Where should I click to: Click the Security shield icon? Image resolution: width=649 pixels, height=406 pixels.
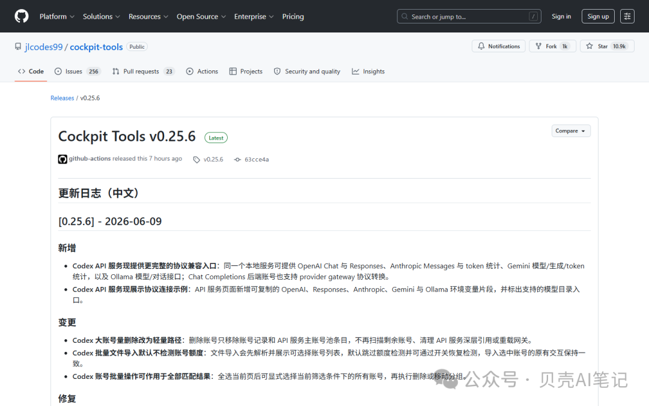pos(277,71)
